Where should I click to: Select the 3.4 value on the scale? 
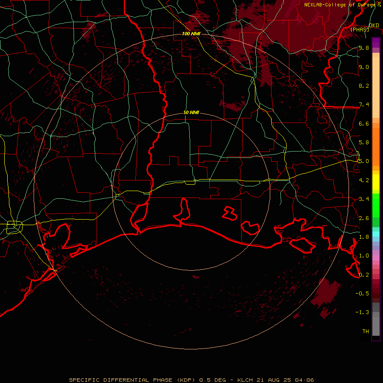(364, 199)
